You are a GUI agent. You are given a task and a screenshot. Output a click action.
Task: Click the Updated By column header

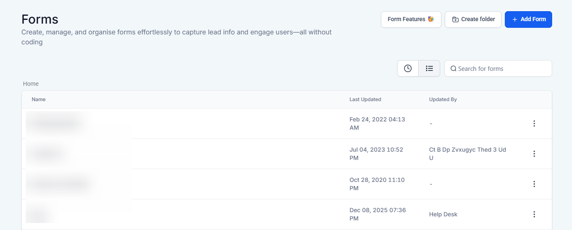coord(443,99)
